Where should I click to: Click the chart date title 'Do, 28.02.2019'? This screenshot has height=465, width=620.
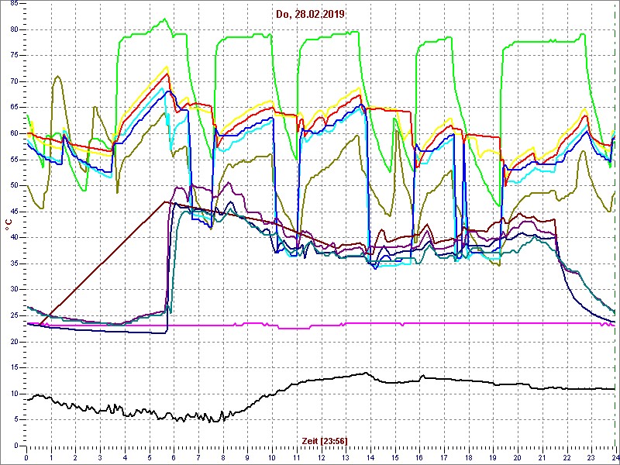coord(310,15)
